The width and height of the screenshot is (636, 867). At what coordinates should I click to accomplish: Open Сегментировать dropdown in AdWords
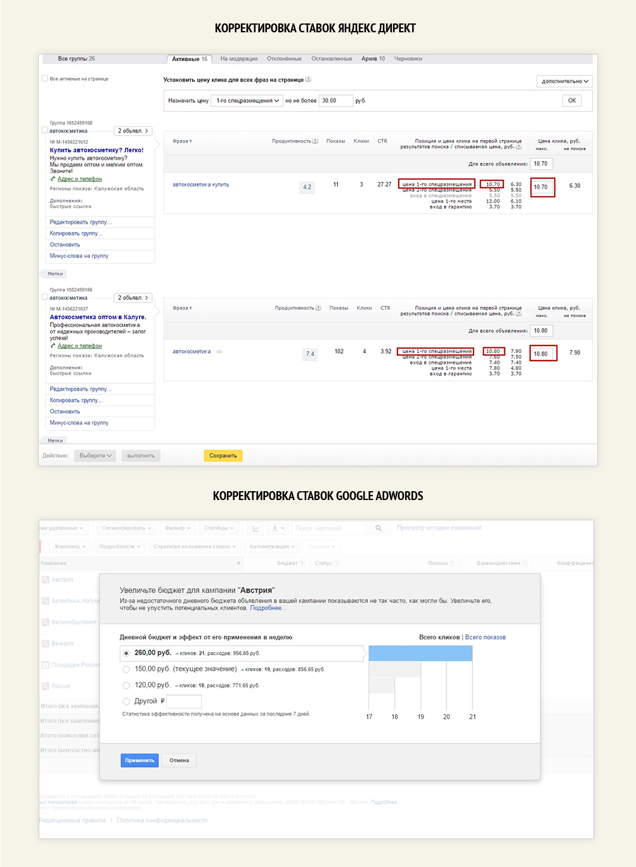click(126, 528)
